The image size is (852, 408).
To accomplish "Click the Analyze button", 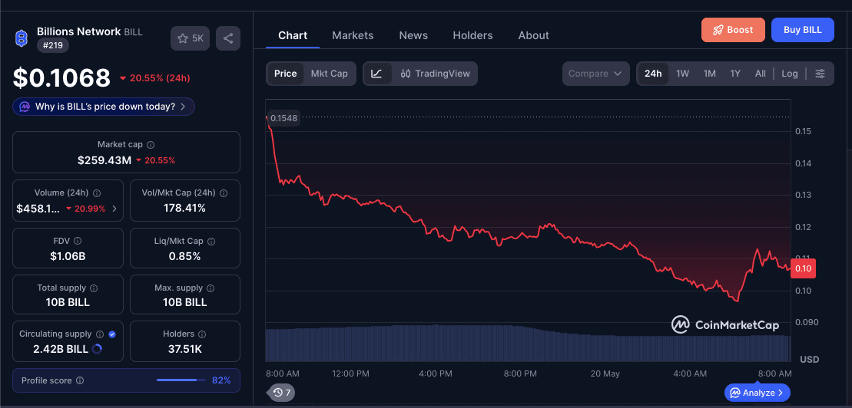I will point(758,392).
